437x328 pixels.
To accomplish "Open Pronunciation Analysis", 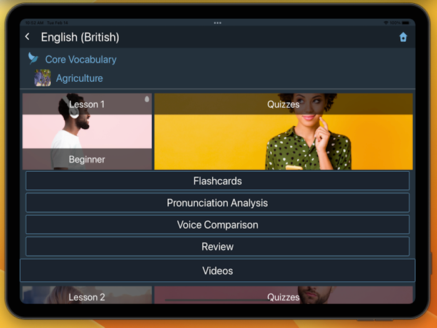I will point(217,203).
